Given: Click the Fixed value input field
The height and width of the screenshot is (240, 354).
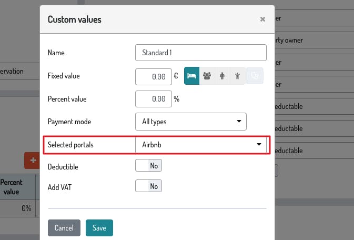Looking at the screenshot, I should pos(154,76).
